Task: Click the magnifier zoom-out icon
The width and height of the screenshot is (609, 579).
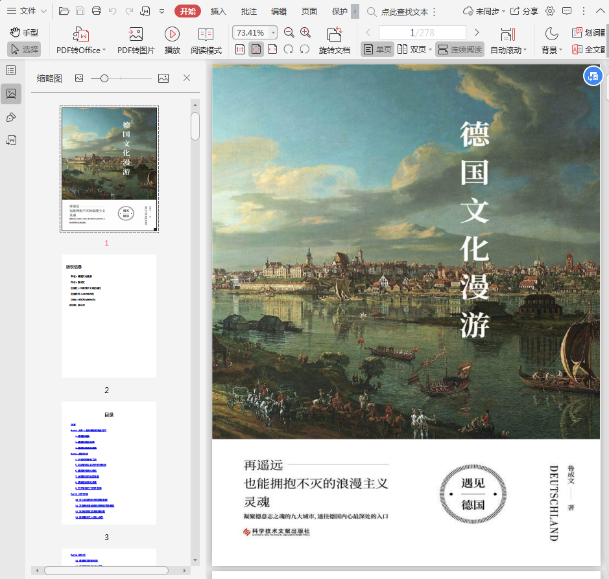Action: (289, 33)
